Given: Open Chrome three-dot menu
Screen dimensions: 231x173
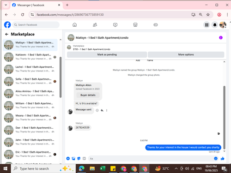Looking at the screenshot, I should click(227, 15).
